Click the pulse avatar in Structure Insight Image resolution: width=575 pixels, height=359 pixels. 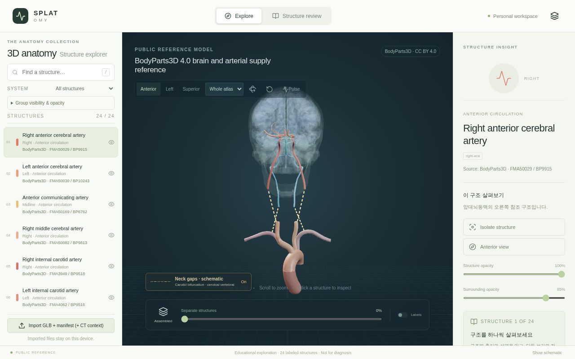[x=504, y=78]
